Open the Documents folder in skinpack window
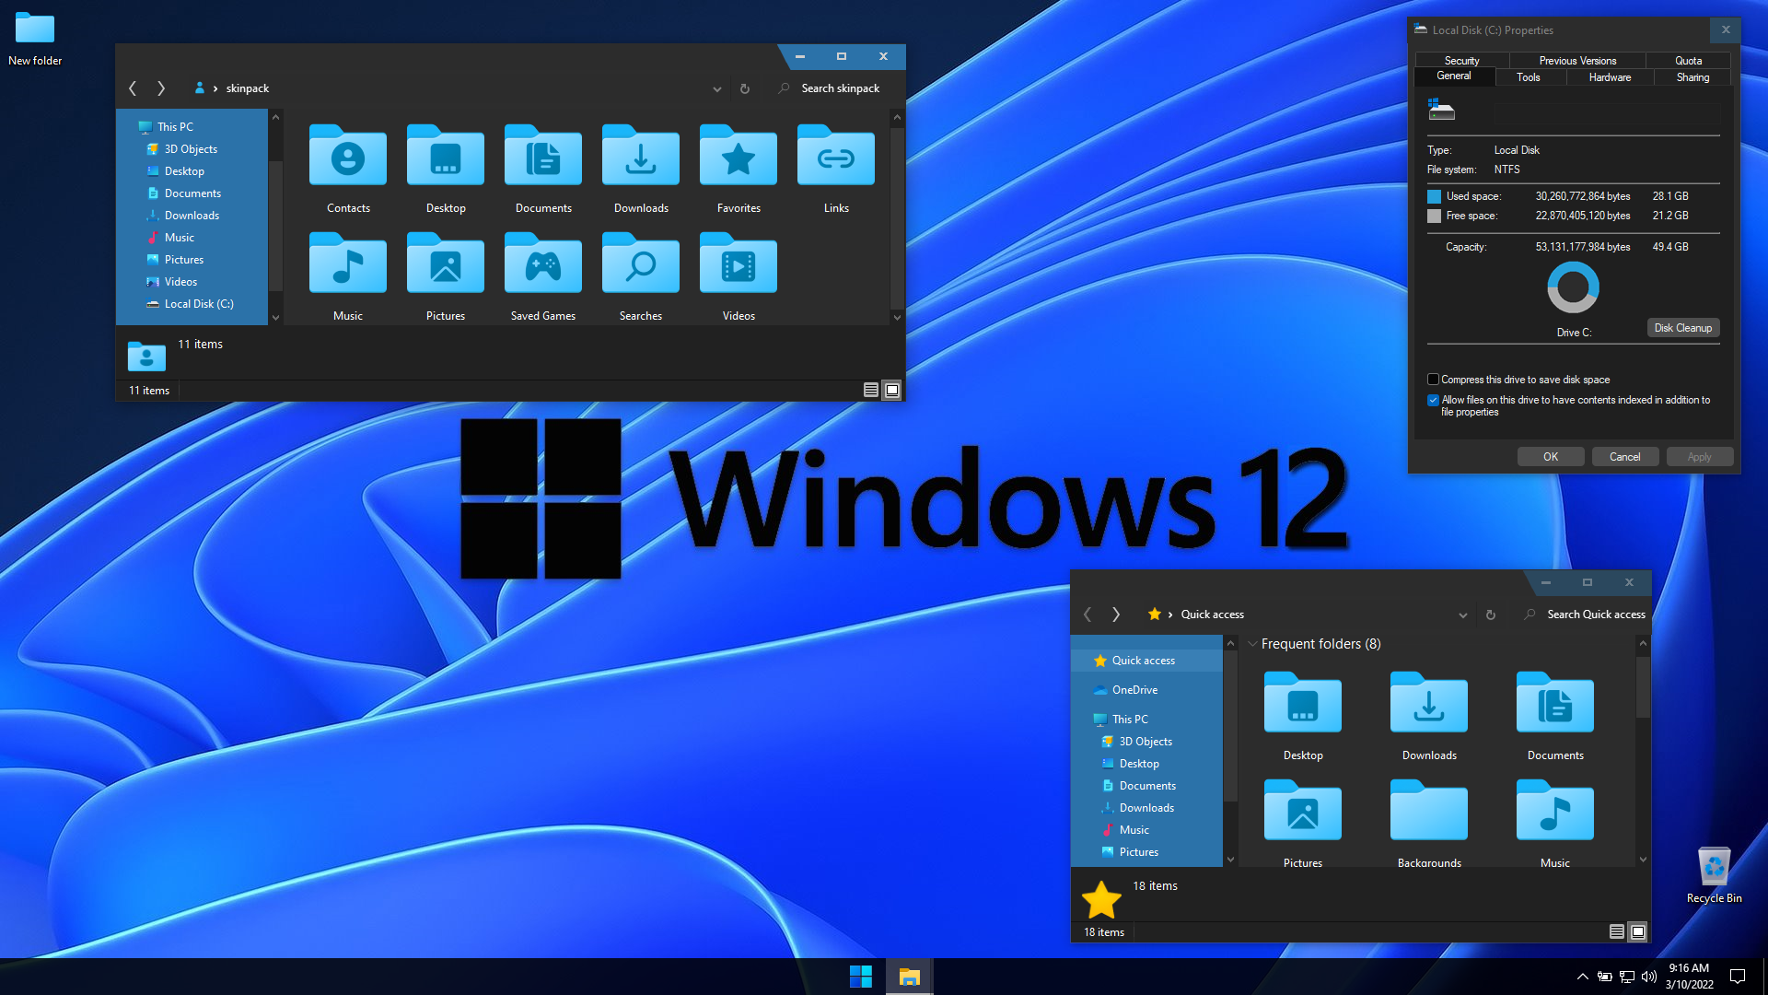Viewport: 1768px width, 995px height. 543,170
